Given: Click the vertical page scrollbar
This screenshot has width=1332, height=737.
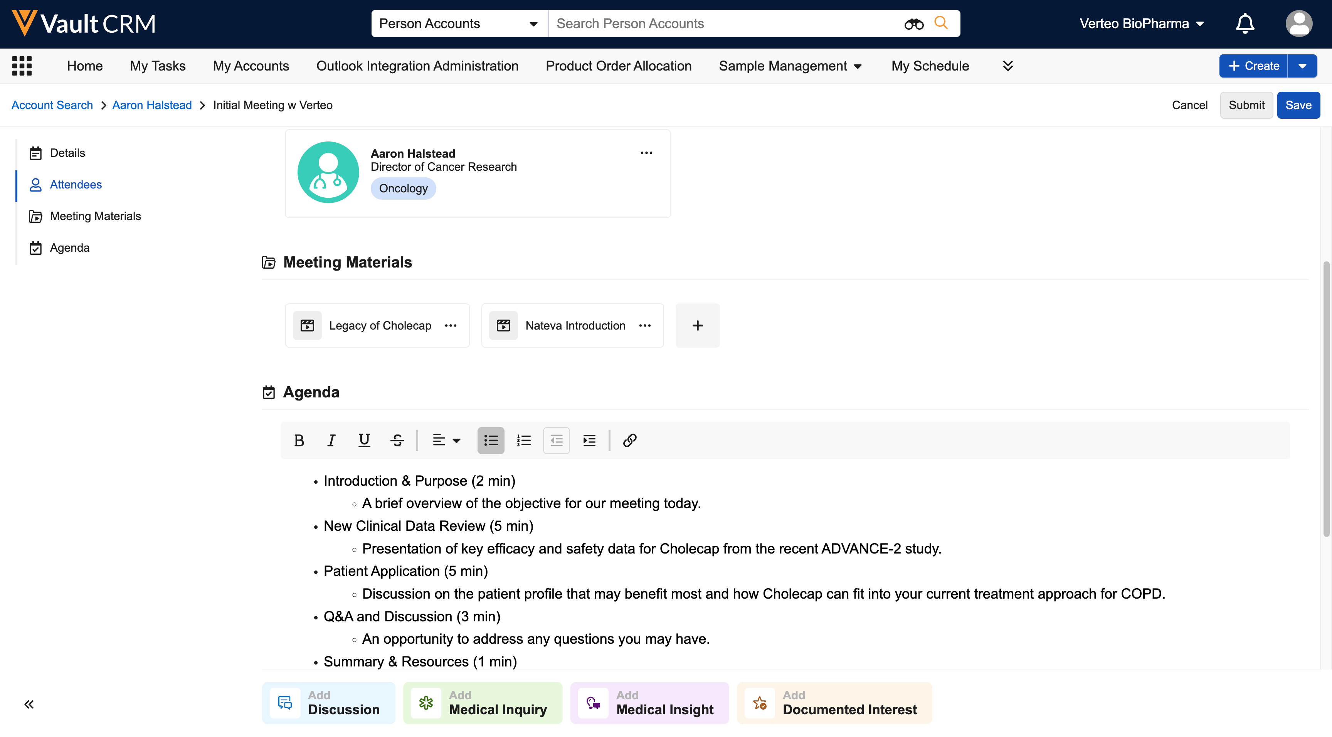Looking at the screenshot, I should click(x=1325, y=398).
